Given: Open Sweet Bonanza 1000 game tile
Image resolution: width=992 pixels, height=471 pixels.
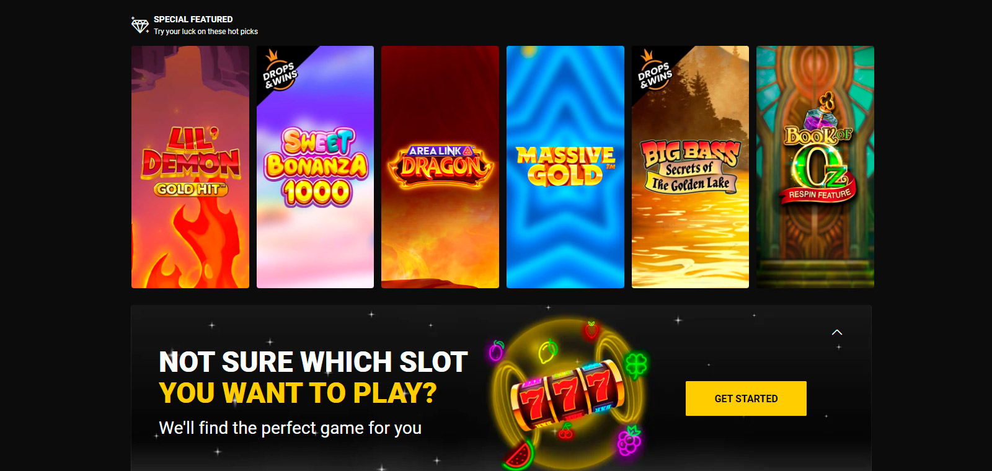Looking at the screenshot, I should click(315, 167).
